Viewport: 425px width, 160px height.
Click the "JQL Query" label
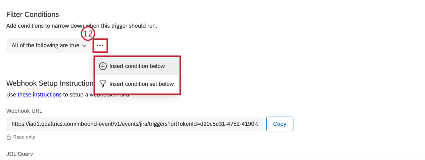(19, 154)
